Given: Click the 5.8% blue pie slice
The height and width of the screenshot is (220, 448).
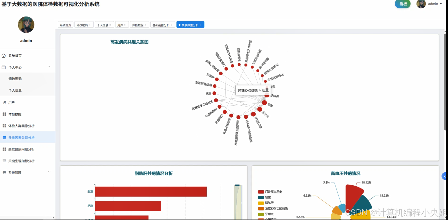Looking at the screenshot, I should pos(343,208).
